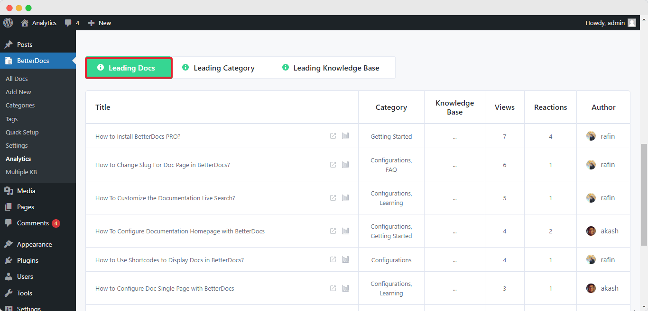Select the BetterDocs icon in the sidebar
The width and height of the screenshot is (648, 311).
[9, 61]
